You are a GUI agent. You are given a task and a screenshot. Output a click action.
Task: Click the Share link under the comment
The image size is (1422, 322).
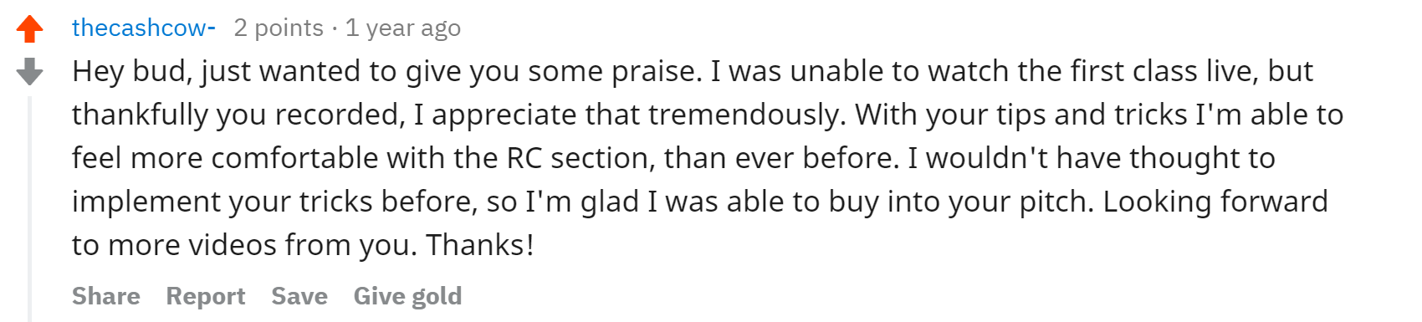(106, 296)
